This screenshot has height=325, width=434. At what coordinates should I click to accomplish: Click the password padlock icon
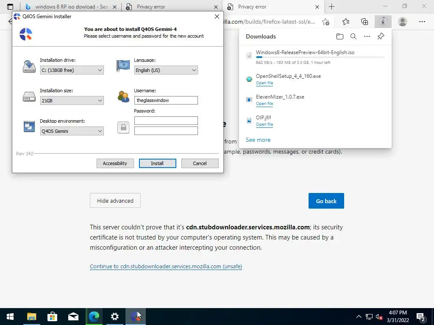(123, 127)
